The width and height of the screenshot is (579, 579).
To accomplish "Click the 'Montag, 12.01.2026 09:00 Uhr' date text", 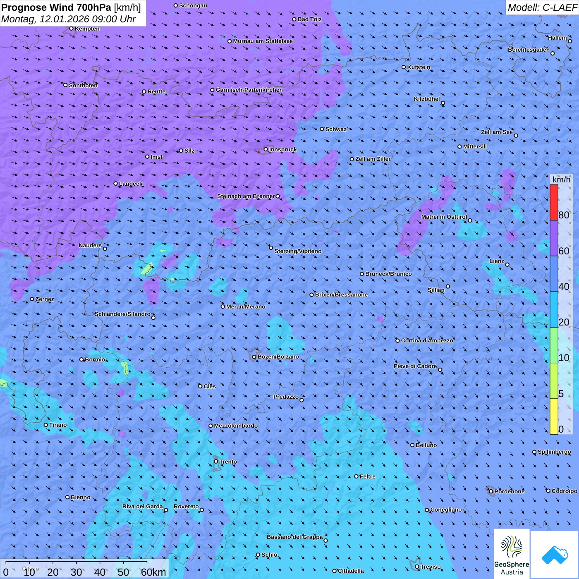I will click(69, 19).
